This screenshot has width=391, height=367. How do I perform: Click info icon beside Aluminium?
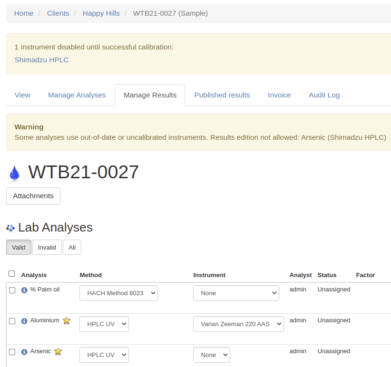[24, 321]
